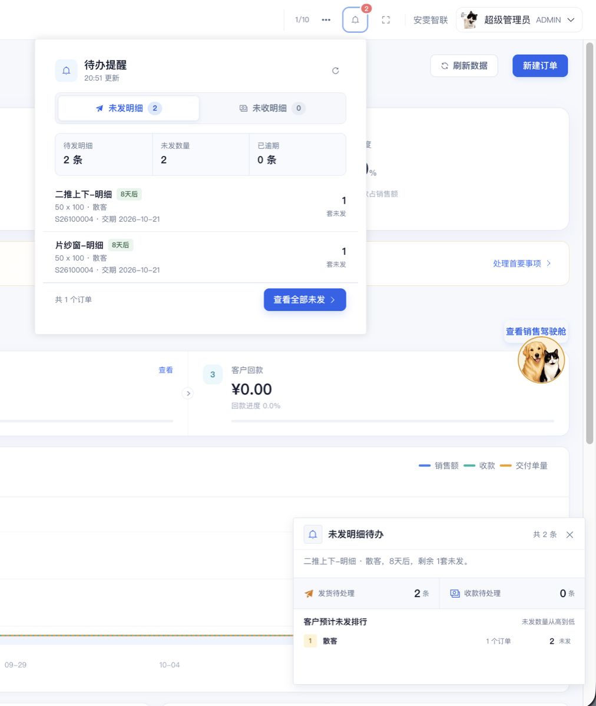The height and width of the screenshot is (706, 596).
Task: Click the paper-plane icon on 未发明细 tab
Action: 100,108
